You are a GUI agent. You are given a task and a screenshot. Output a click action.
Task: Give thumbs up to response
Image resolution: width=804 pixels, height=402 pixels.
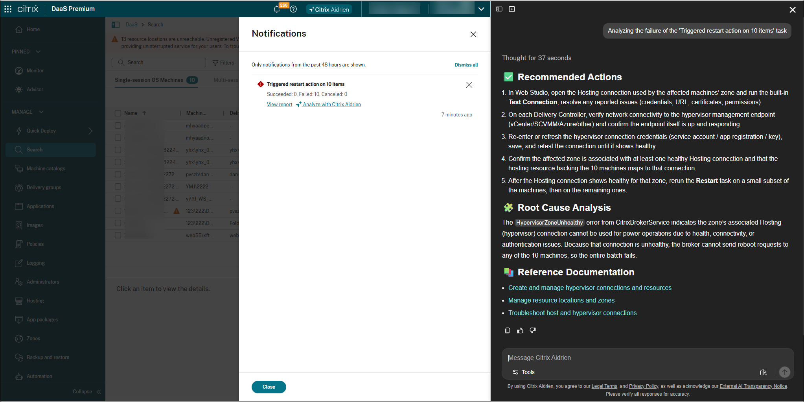pos(520,330)
